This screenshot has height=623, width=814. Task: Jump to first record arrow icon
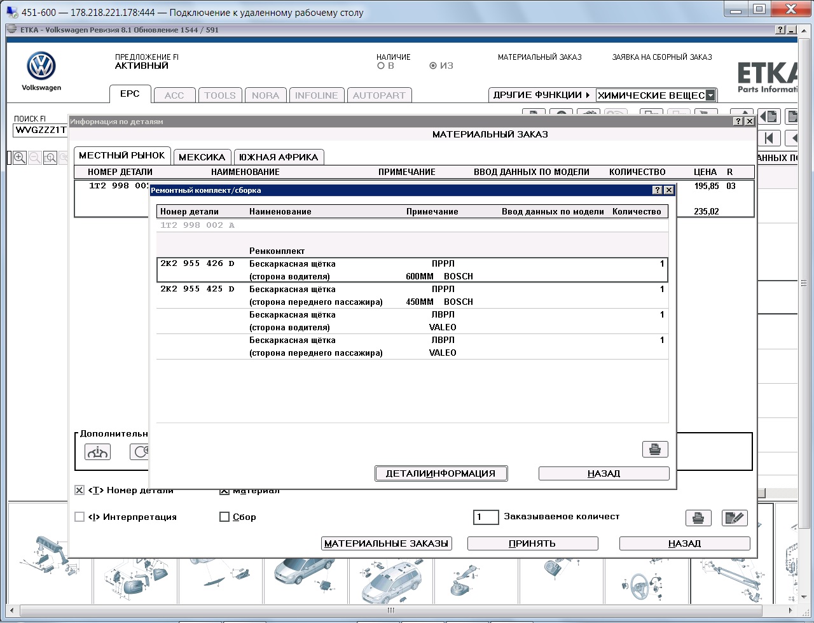pyautogui.click(x=769, y=138)
